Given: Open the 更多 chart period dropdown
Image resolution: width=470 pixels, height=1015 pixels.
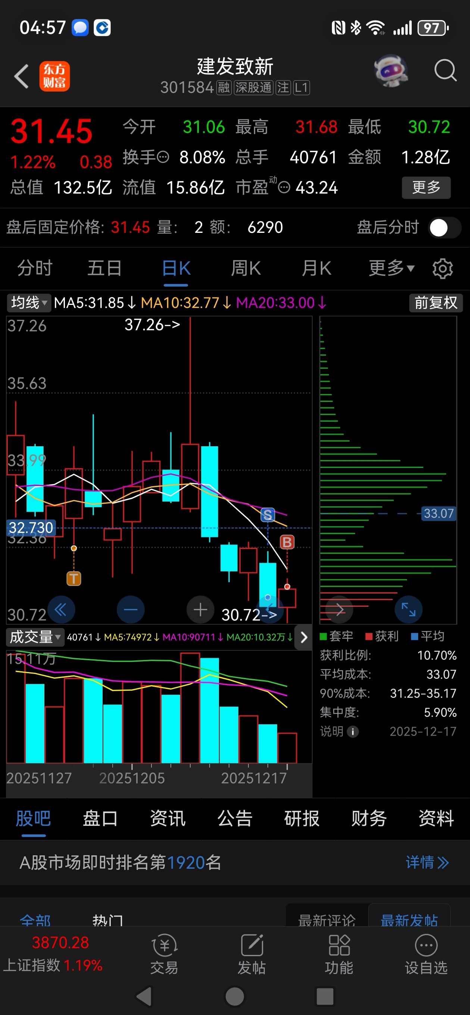Looking at the screenshot, I should [x=392, y=268].
